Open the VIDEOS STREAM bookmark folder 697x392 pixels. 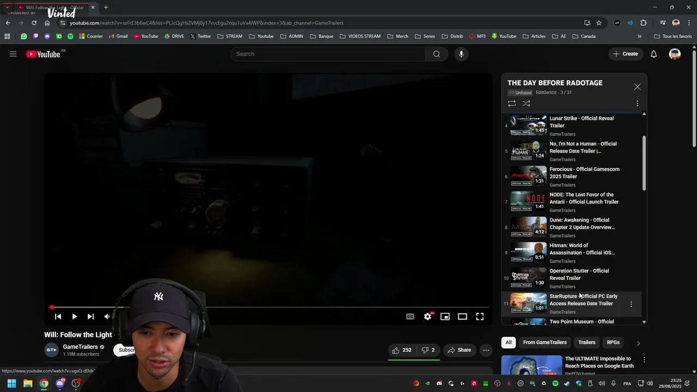(x=360, y=36)
